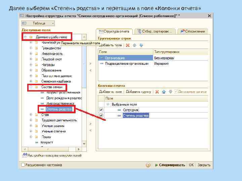Viewport: 242px width, 181px height.
Task: Uncheck the Степень родства column checkbox
Action: 101,115
